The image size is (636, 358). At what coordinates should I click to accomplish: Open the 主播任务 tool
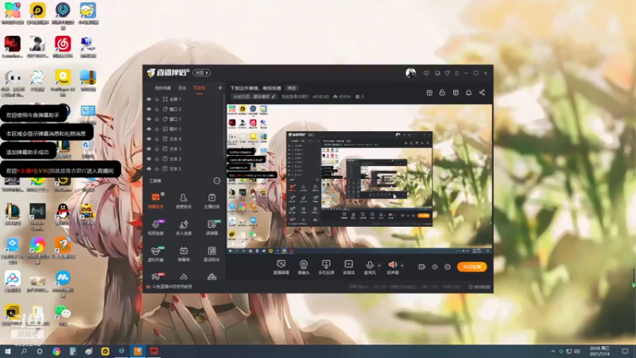tap(211, 201)
